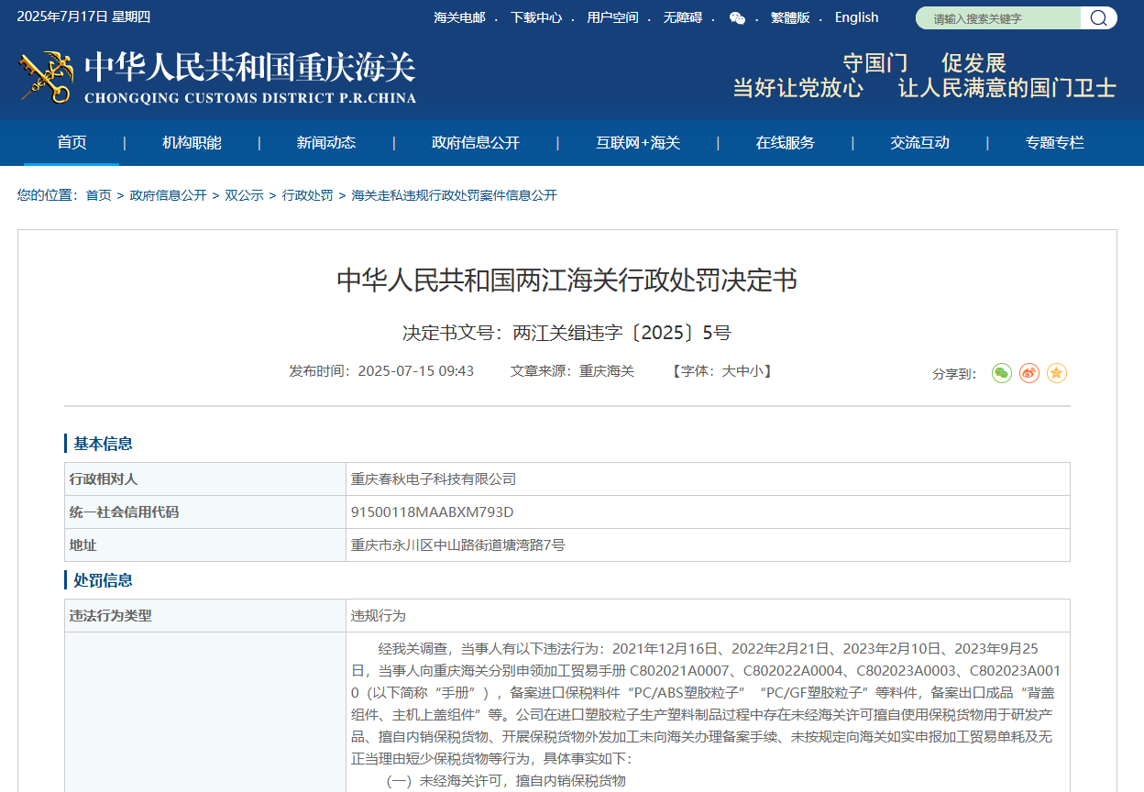Click the site title 中华人民共和国重庆海关
The image size is (1144, 792).
click(x=250, y=68)
